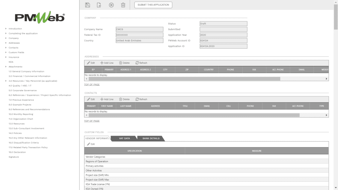Image resolution: width=338 pixels, height=190 pixels.
Task: Refresh the Addresses grid
Action: point(141,63)
